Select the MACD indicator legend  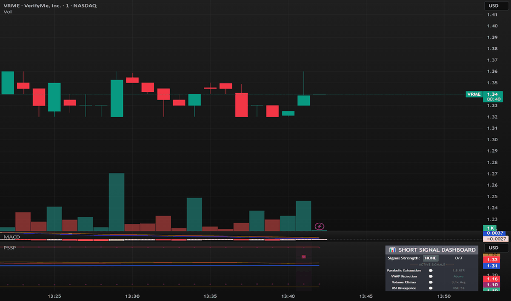point(12,237)
